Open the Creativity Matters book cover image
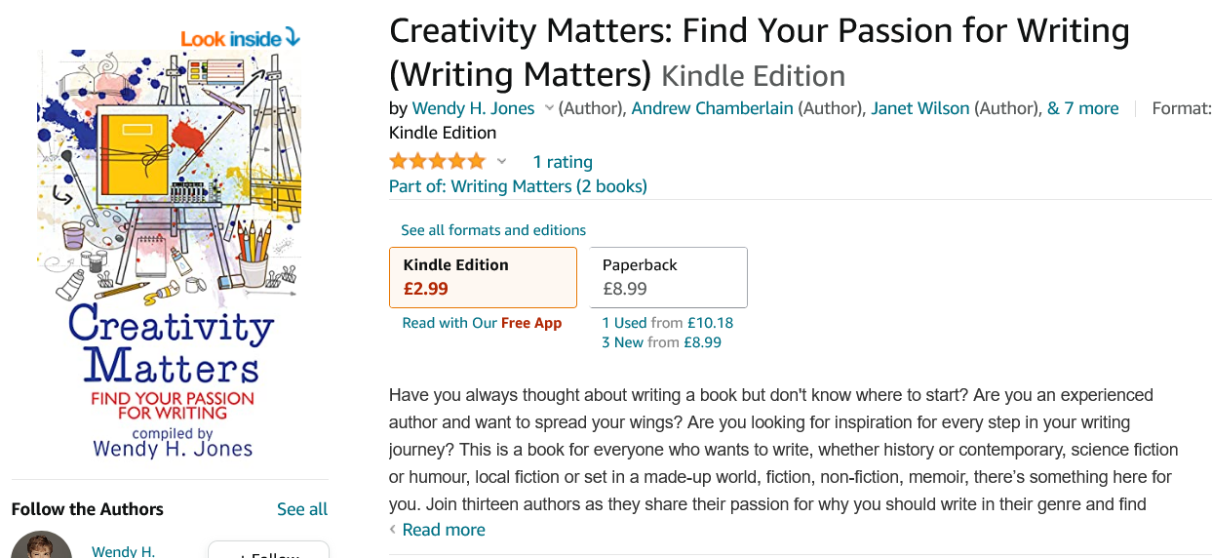1212x558 pixels. pyautogui.click(x=170, y=254)
